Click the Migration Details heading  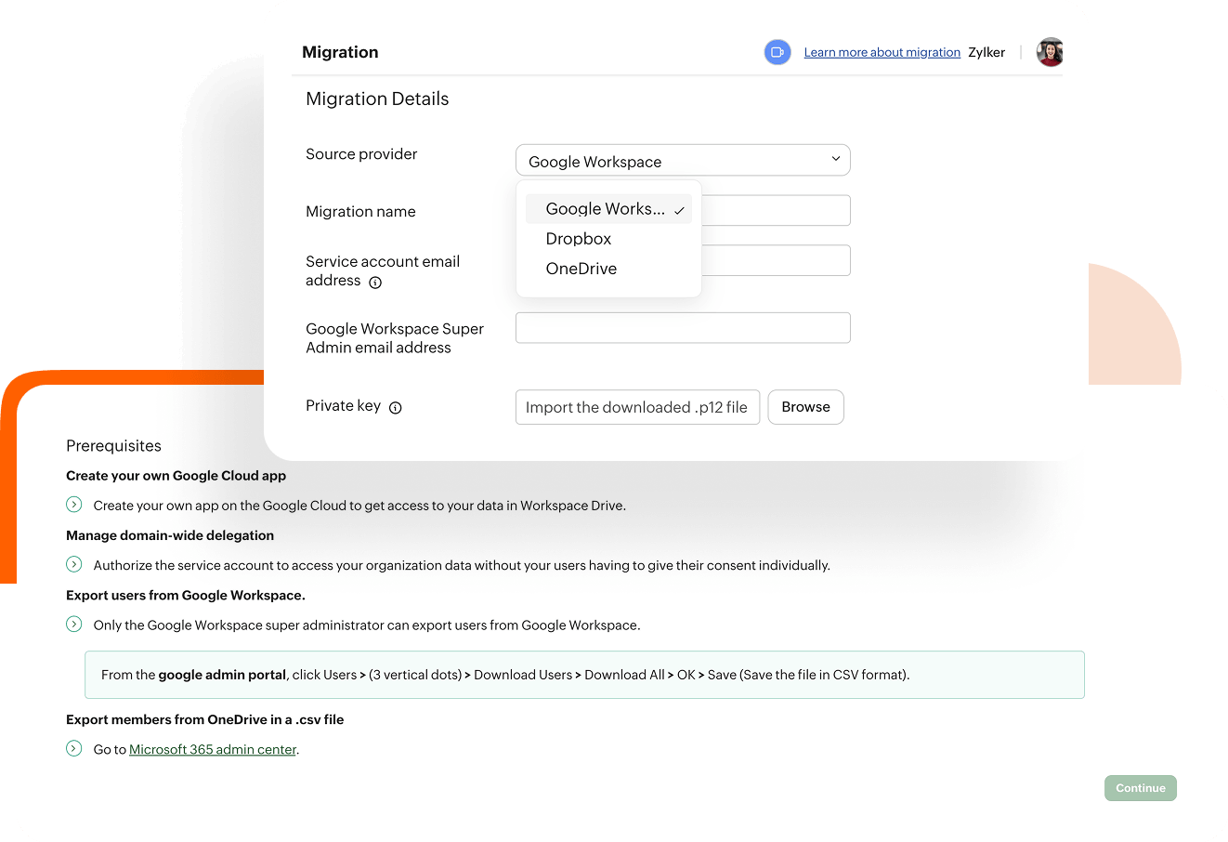click(x=377, y=99)
